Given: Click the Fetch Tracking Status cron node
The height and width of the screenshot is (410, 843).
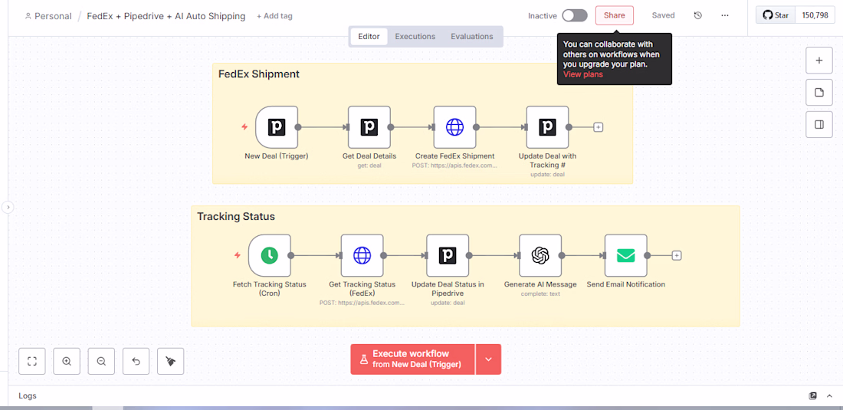Looking at the screenshot, I should 269,255.
